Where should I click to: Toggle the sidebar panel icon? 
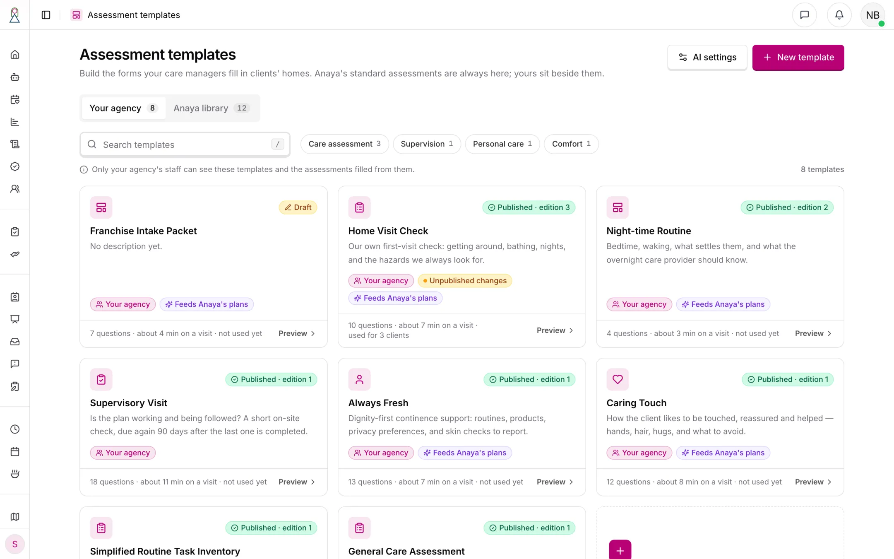[x=46, y=15]
